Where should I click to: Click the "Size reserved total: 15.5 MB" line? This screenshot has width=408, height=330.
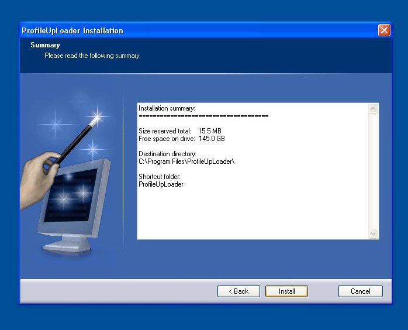(x=180, y=131)
